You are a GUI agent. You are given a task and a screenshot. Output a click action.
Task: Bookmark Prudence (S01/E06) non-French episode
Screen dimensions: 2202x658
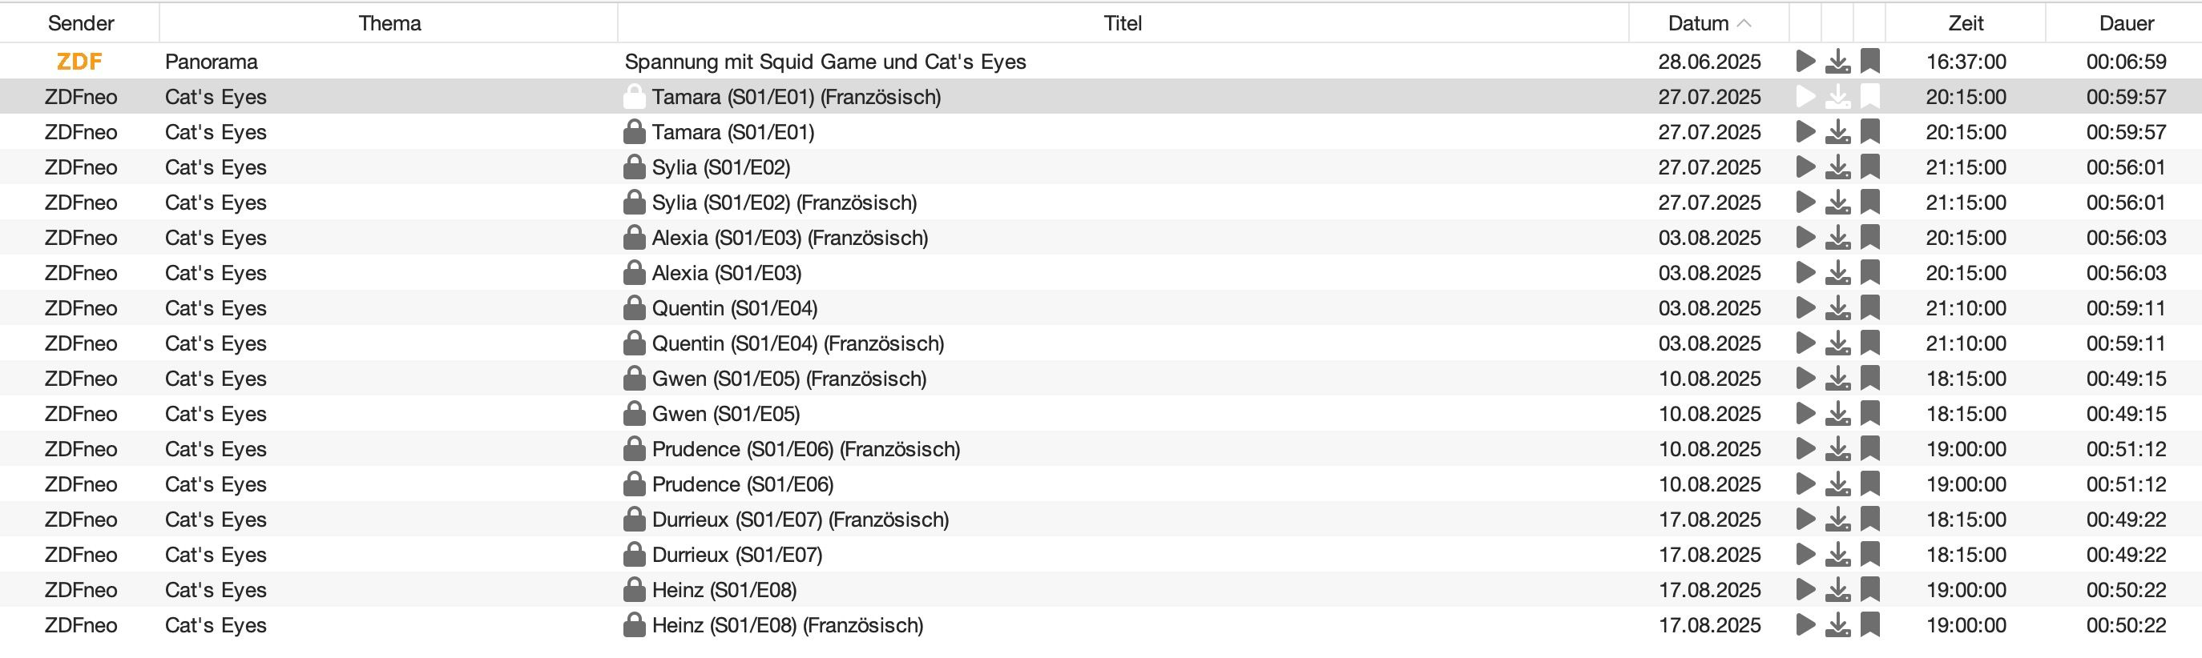[x=1869, y=484]
